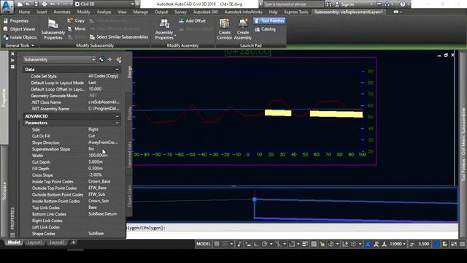Click the Plot printer icon in quick access toolbar
This screenshot has height=263, width=467.
[44, 4]
